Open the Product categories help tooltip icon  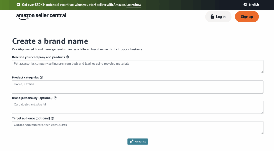pyautogui.click(x=41, y=78)
